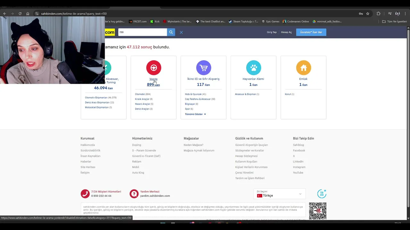Screen dimensions: 410x230
Task: Open the Vasıta steering wheel category icon
Action: coord(153,68)
